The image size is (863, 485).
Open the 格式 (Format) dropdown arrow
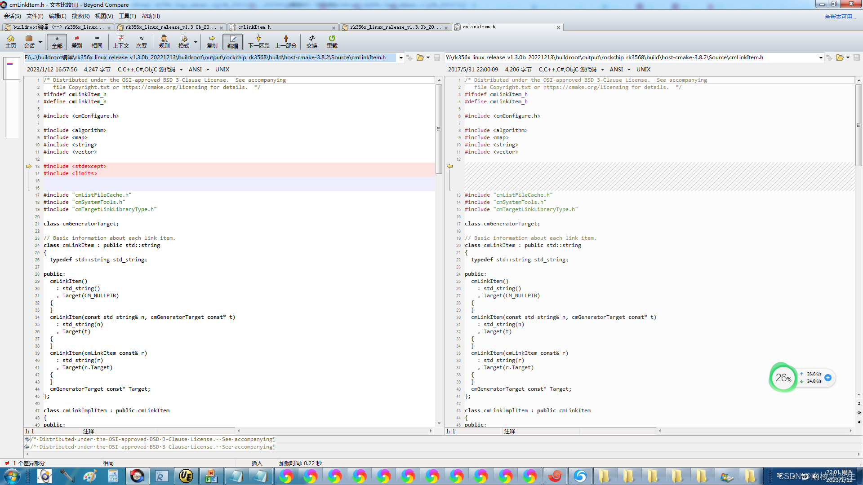click(x=196, y=42)
